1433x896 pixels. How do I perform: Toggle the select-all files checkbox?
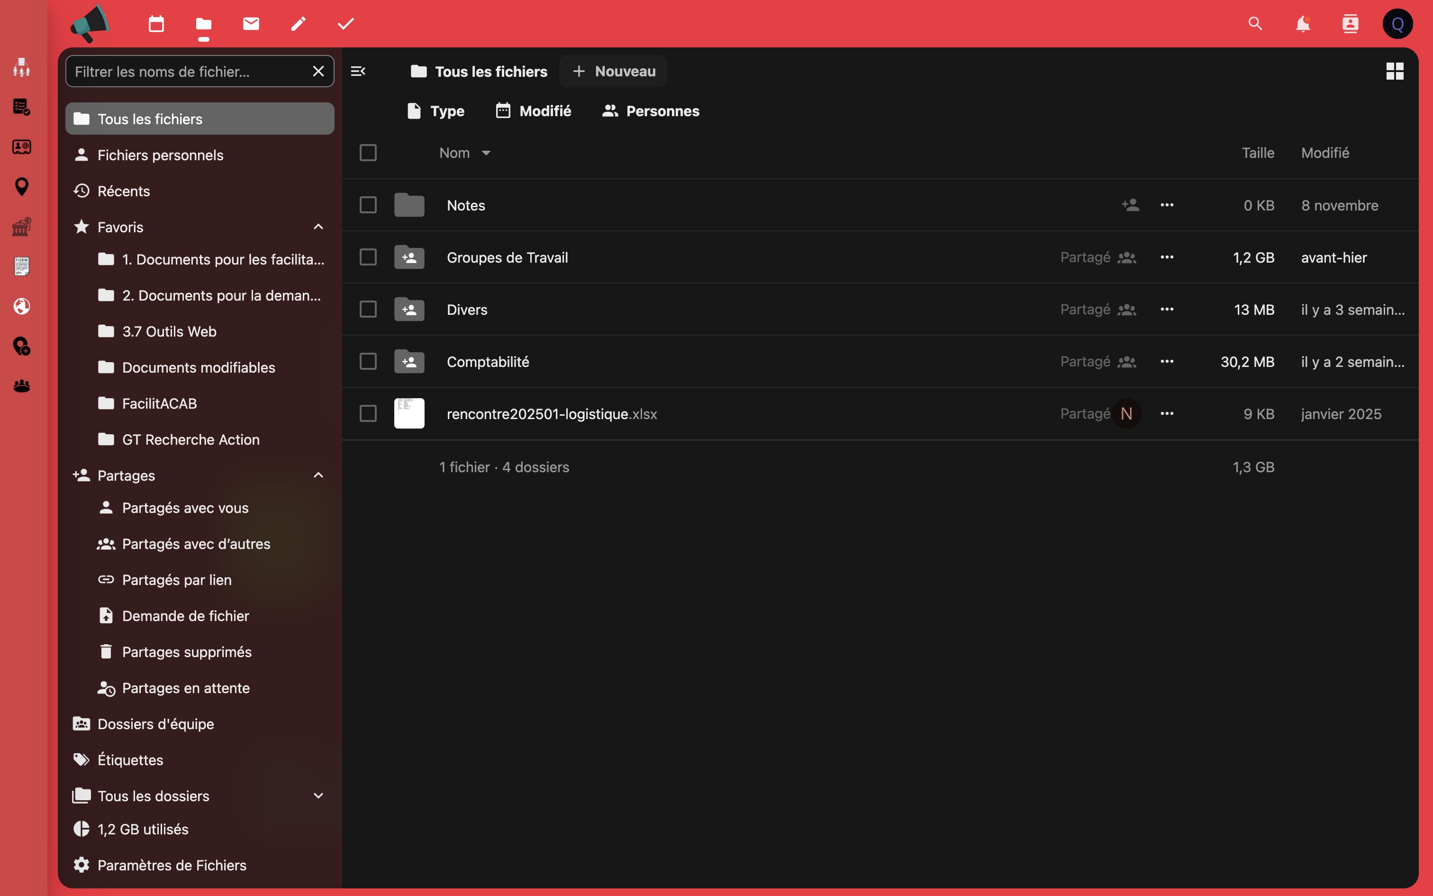click(x=368, y=153)
